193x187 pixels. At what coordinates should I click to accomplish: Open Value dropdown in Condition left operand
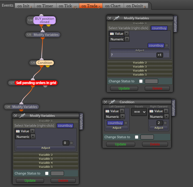click(x=122, y=111)
